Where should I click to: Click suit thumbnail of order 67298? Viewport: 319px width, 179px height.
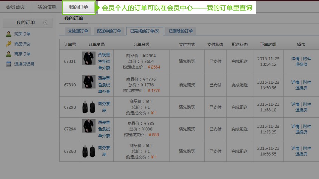[88, 107]
